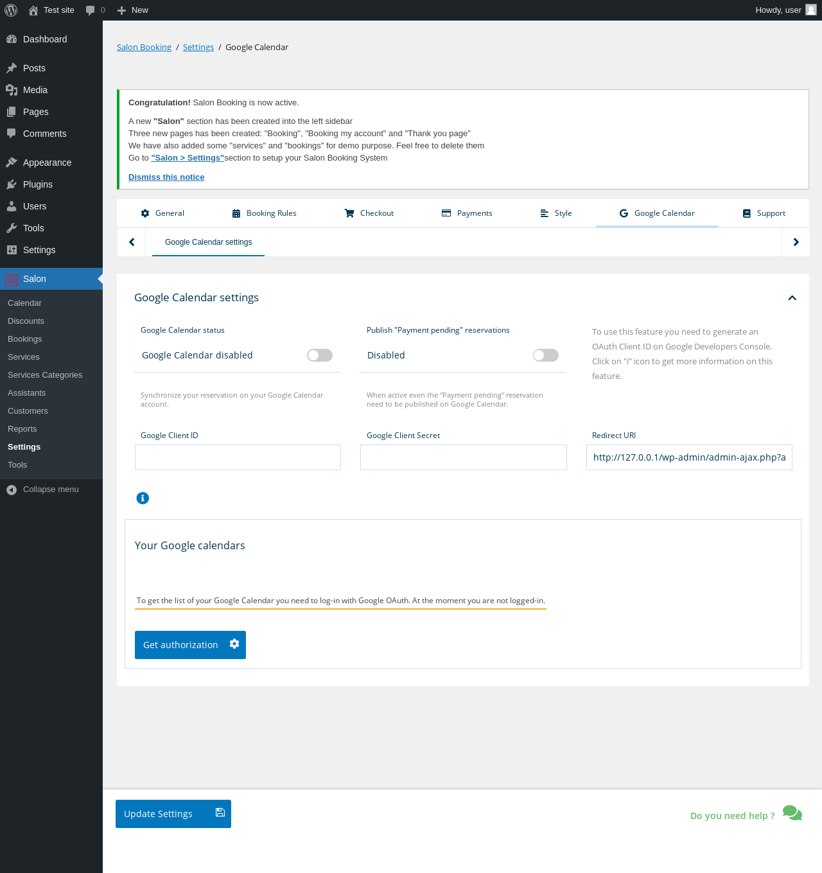Click the left arrow sub-tab navigator
The width and height of the screenshot is (822, 873).
(x=132, y=242)
